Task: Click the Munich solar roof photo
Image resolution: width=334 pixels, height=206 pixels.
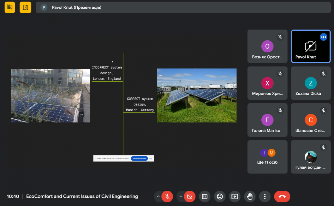Action: tap(197, 95)
